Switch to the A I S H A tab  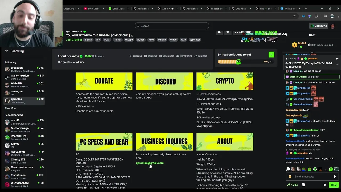[168, 9]
